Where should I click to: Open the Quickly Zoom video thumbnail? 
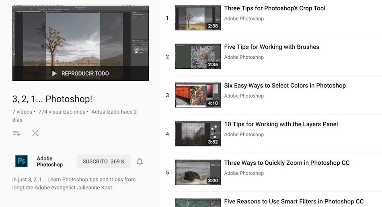click(x=198, y=172)
